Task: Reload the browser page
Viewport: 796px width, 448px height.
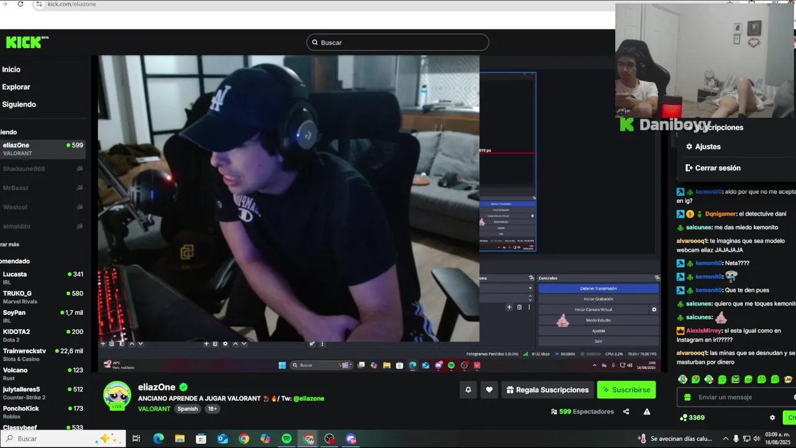Action: [20, 4]
